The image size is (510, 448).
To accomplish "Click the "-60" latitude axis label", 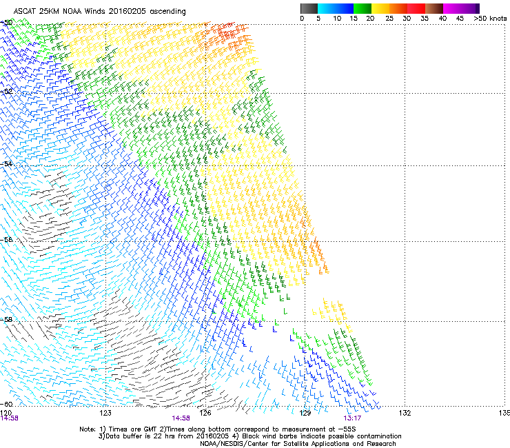I will point(6,404).
